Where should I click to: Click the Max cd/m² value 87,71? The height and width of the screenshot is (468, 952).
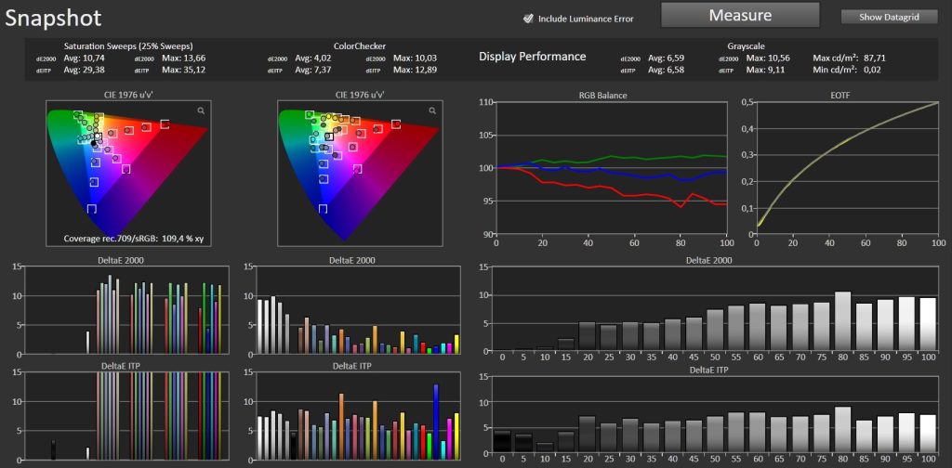pos(875,58)
